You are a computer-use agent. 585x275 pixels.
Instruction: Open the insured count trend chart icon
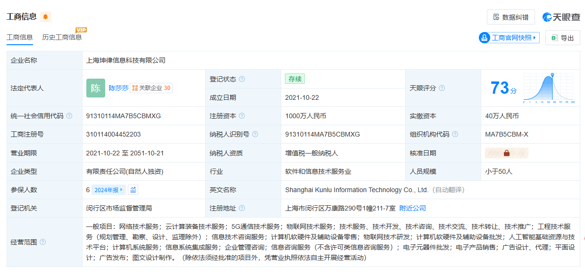click(133, 190)
